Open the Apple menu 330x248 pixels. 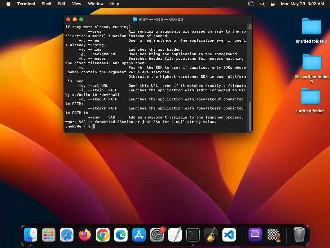point(8,4)
